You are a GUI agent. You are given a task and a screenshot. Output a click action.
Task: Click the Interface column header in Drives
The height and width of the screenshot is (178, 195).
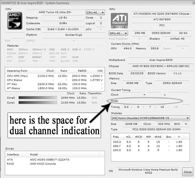tap(17, 154)
